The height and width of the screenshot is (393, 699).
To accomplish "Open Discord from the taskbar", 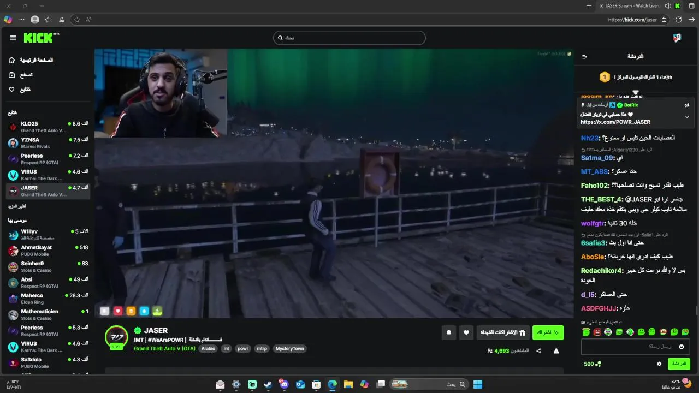I will click(x=284, y=384).
